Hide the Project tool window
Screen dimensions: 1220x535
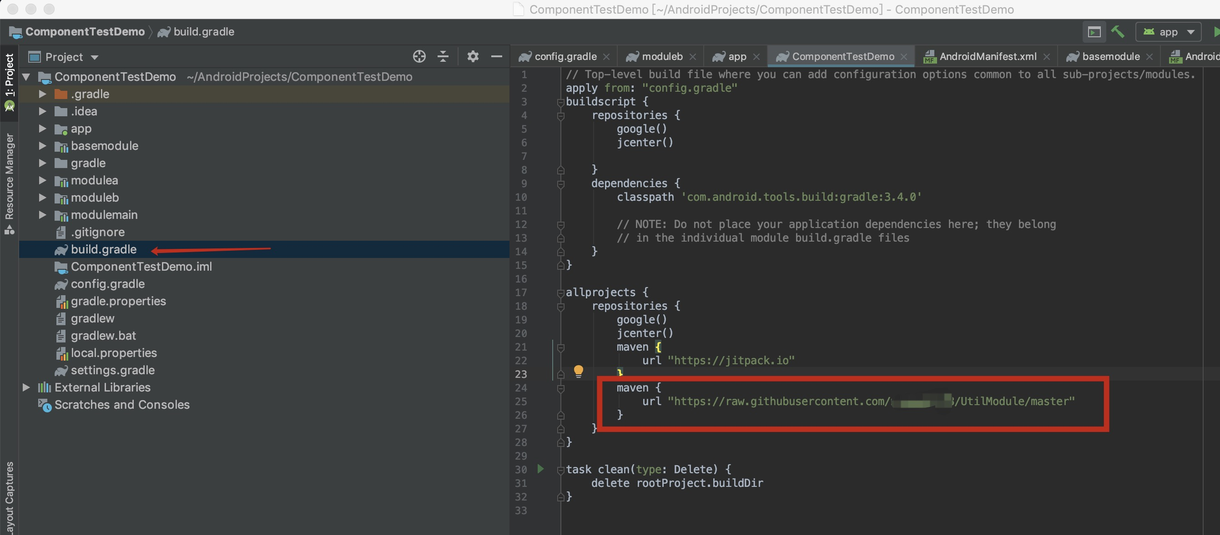pyautogui.click(x=496, y=57)
